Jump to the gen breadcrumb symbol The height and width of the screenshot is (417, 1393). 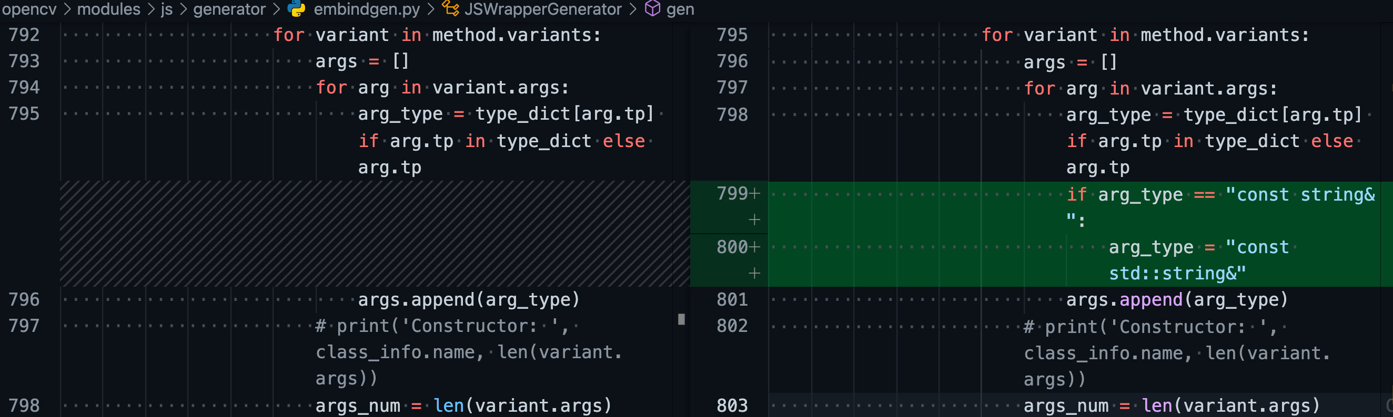680,9
